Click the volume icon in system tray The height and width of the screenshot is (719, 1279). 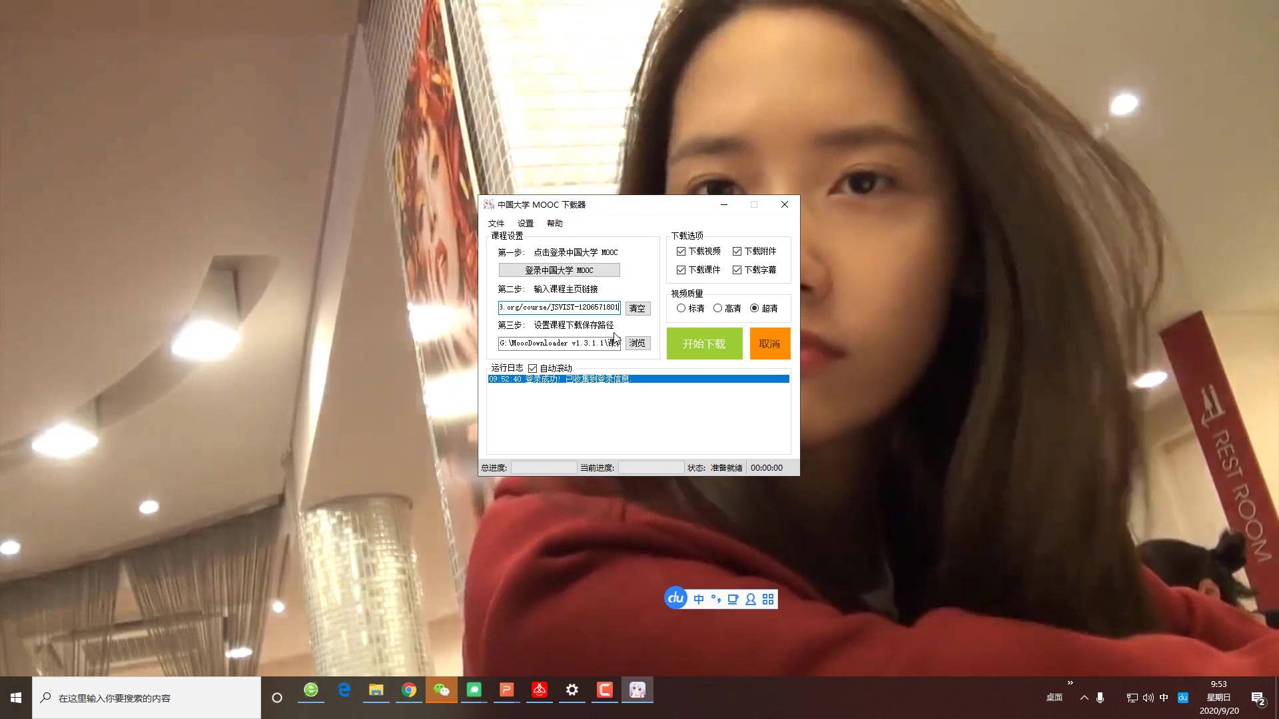1148,698
